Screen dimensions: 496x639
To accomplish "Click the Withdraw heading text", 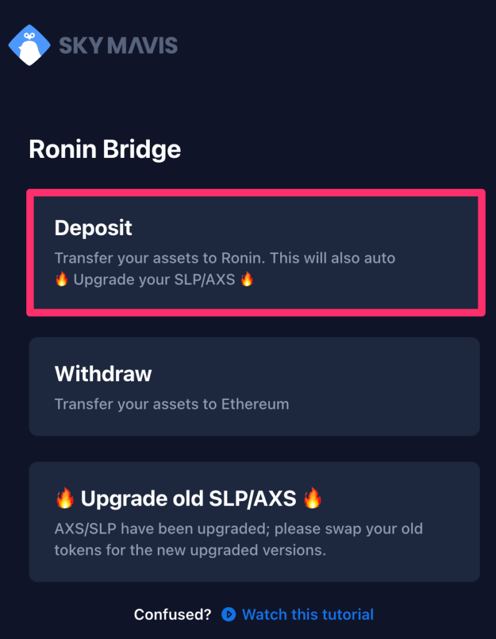I will [103, 374].
